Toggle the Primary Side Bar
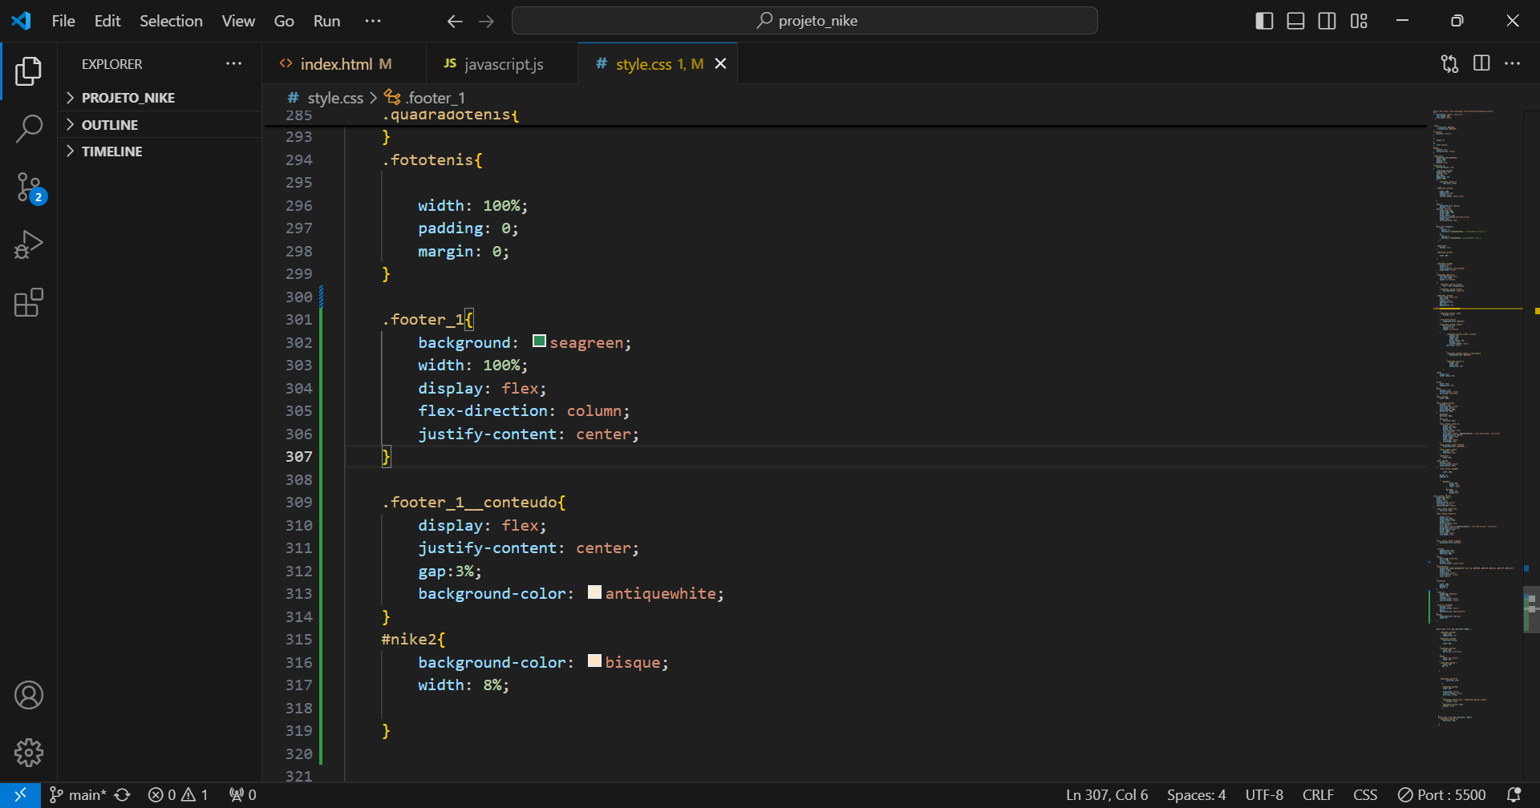The height and width of the screenshot is (808, 1540). (1264, 21)
